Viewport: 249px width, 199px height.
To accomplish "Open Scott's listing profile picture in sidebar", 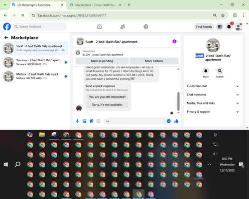I will [x=213, y=45].
